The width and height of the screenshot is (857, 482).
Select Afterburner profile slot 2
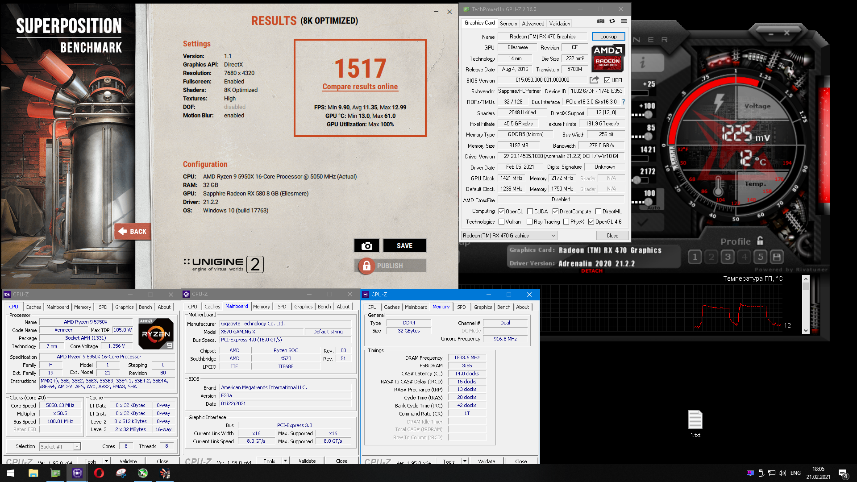pyautogui.click(x=711, y=257)
